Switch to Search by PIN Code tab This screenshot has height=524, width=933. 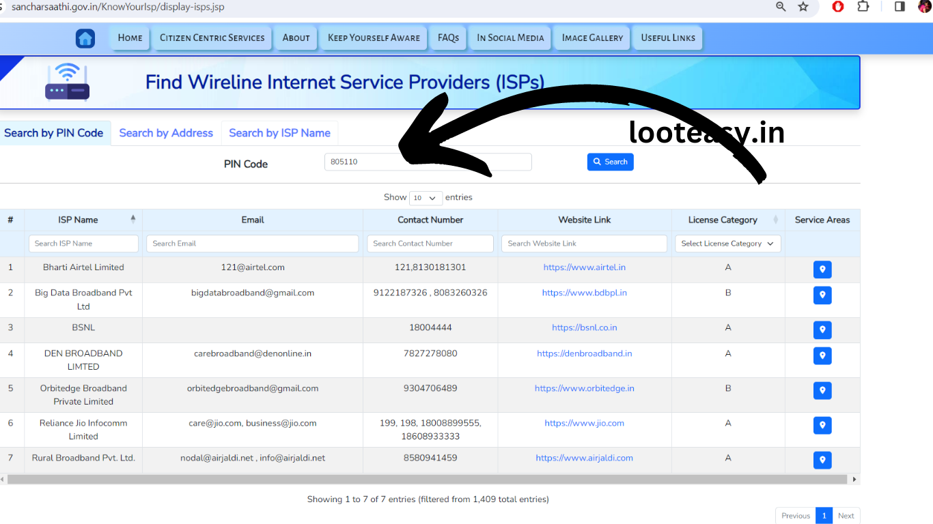[x=54, y=133]
